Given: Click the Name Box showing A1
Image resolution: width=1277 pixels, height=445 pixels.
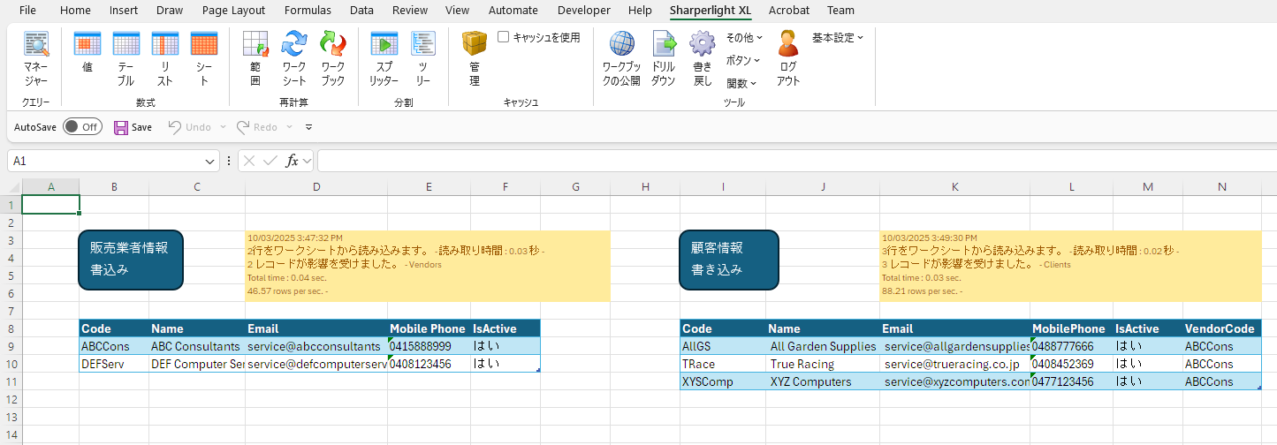Looking at the screenshot, I should (106, 162).
